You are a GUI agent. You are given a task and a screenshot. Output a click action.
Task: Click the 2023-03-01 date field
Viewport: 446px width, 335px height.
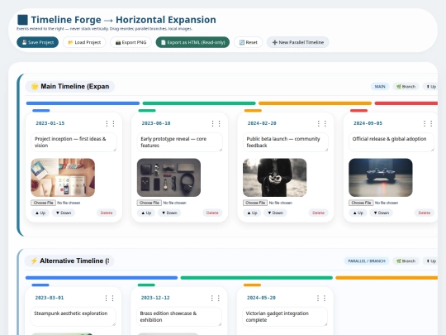(50, 298)
